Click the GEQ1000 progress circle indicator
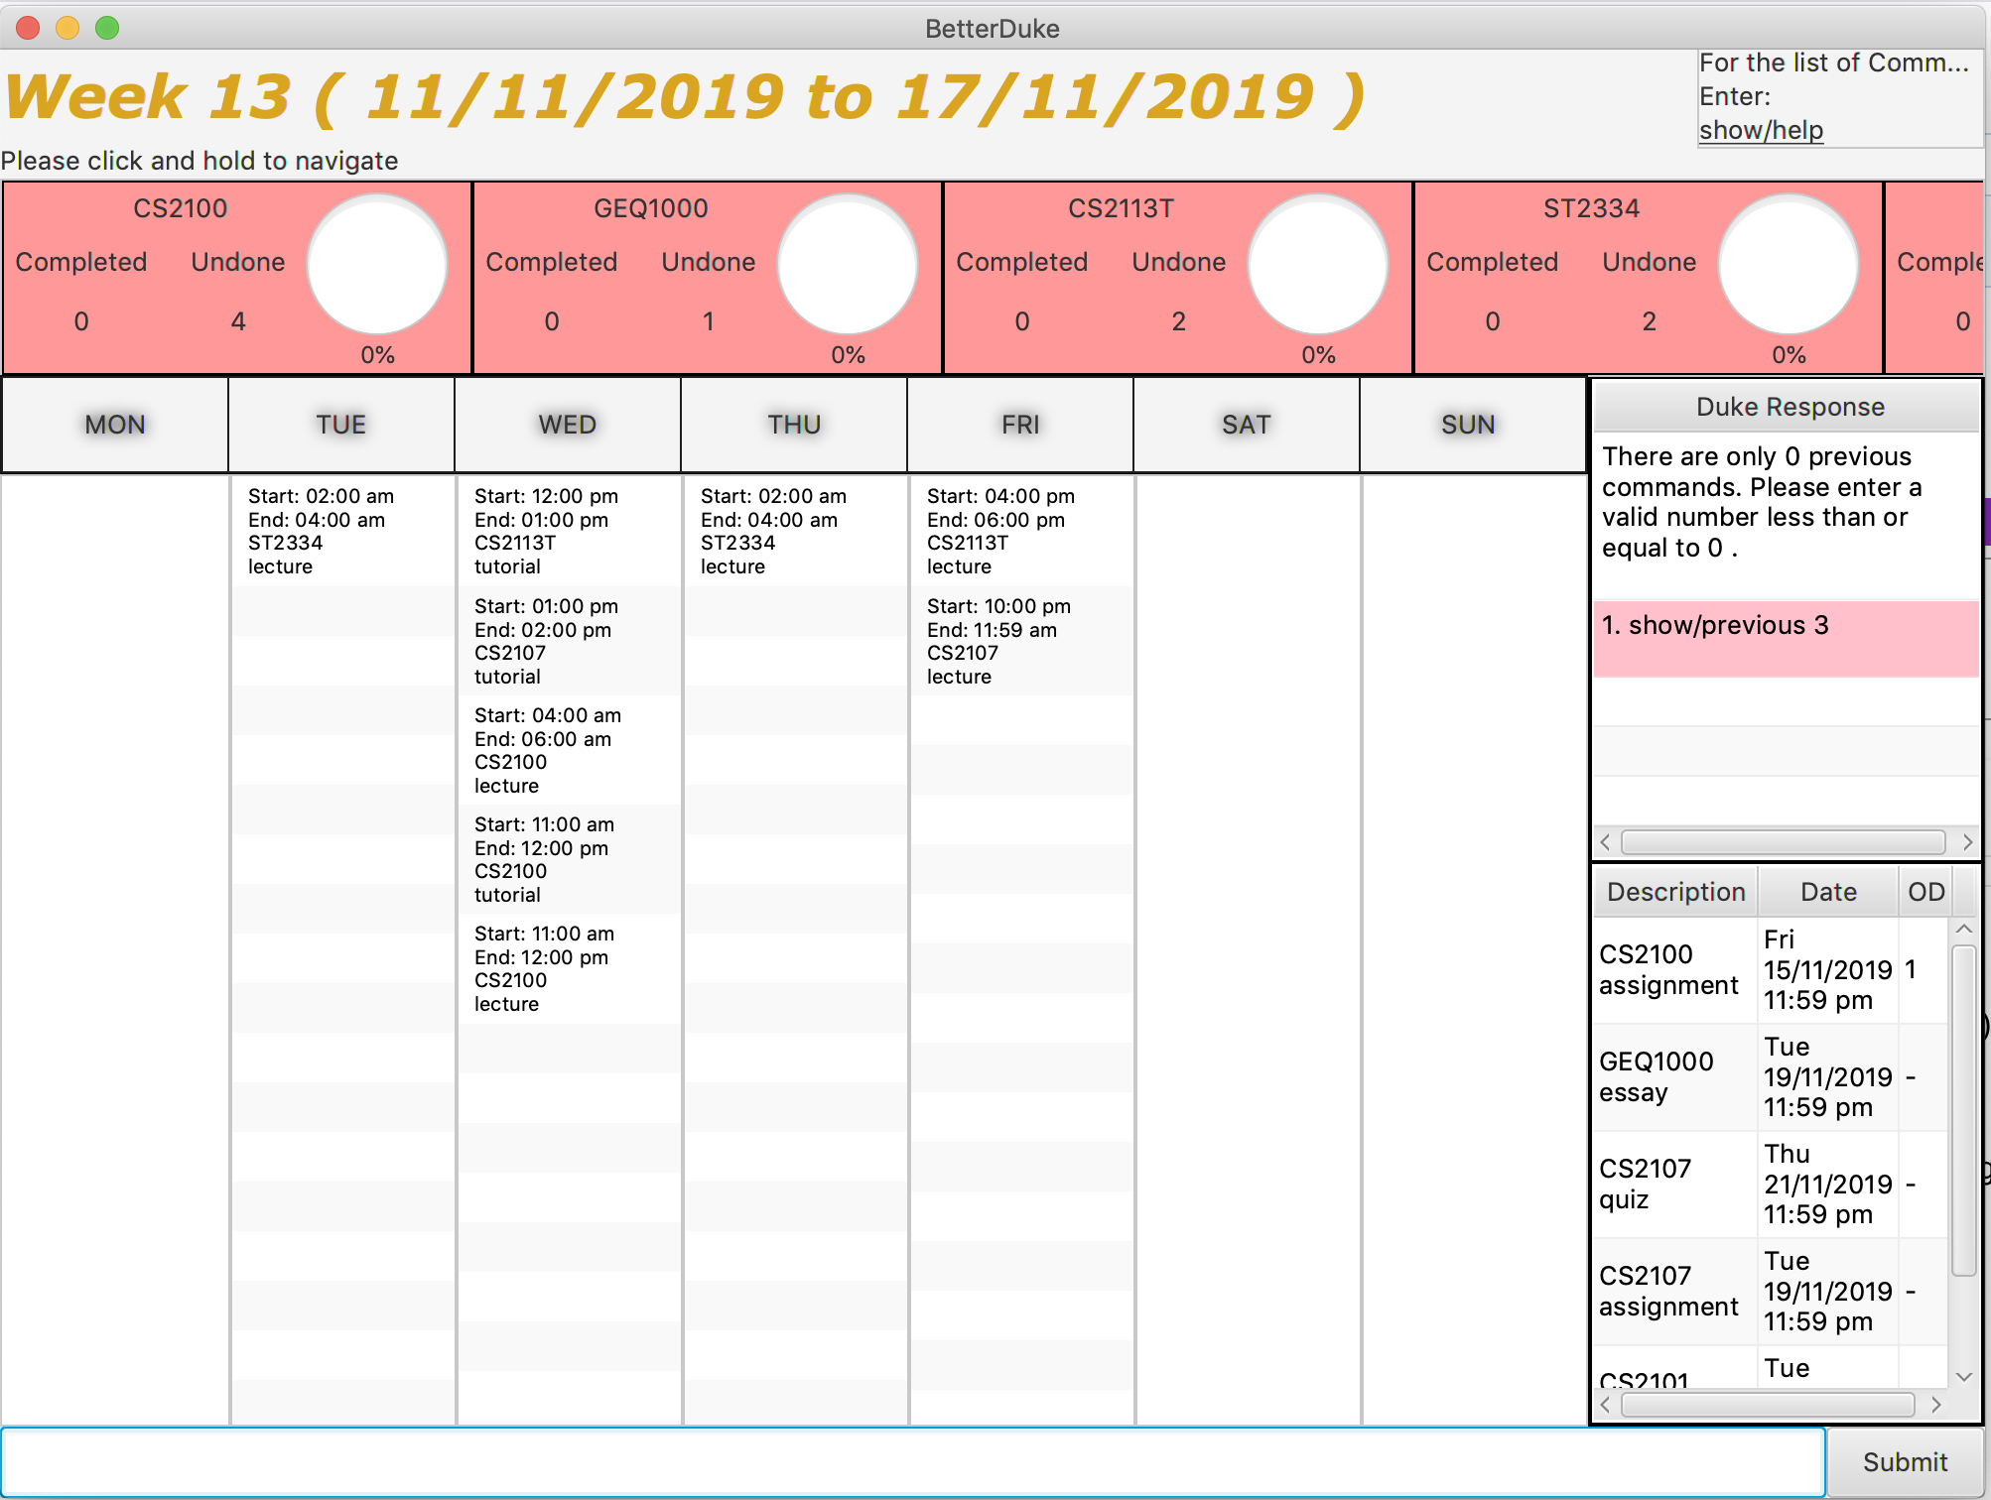The height and width of the screenshot is (1500, 1991). (x=848, y=265)
